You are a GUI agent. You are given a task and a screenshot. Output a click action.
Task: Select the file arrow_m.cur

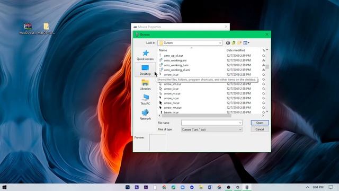pos(172,93)
